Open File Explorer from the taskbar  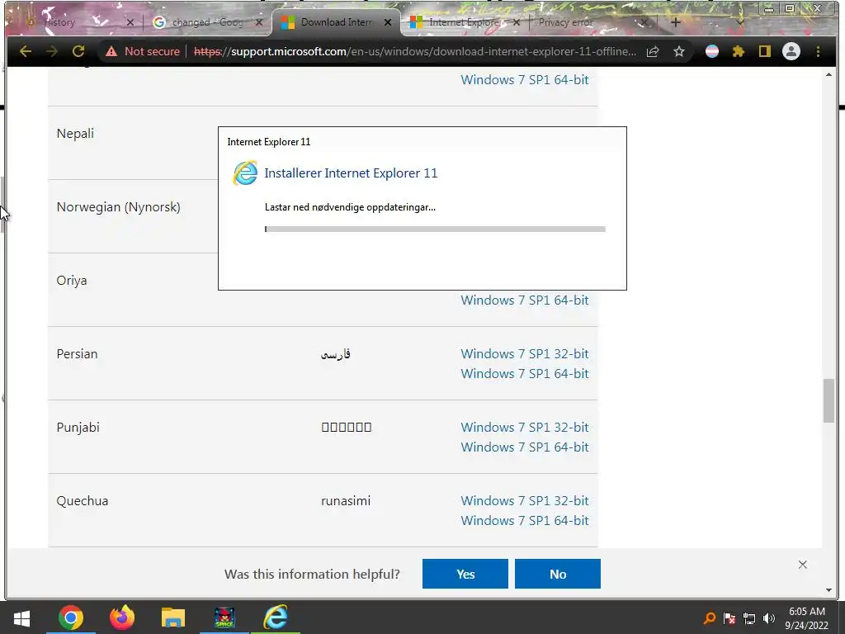point(173,617)
